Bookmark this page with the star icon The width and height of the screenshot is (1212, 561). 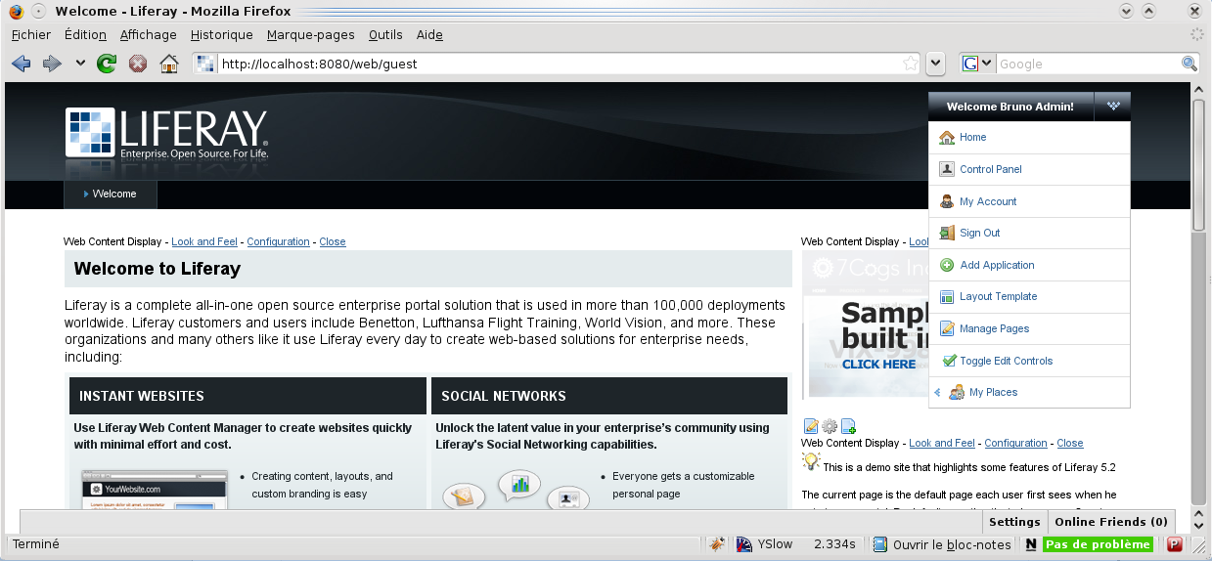(x=911, y=64)
